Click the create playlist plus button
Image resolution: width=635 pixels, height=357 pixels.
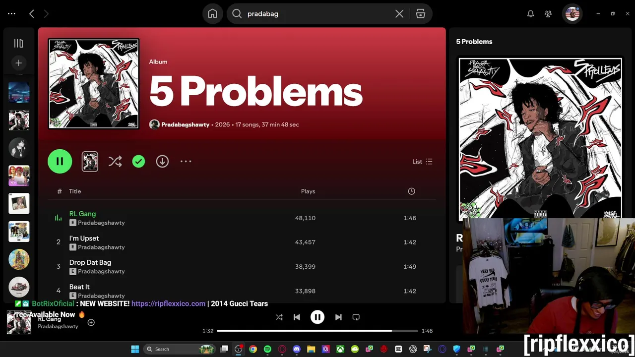(x=18, y=63)
